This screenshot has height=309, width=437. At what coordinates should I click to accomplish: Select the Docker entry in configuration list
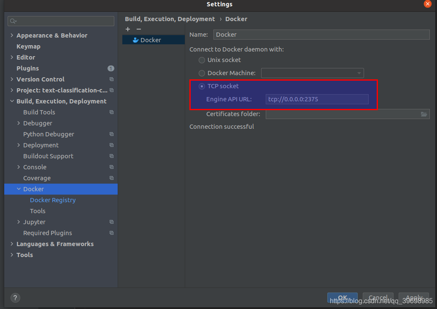point(154,40)
